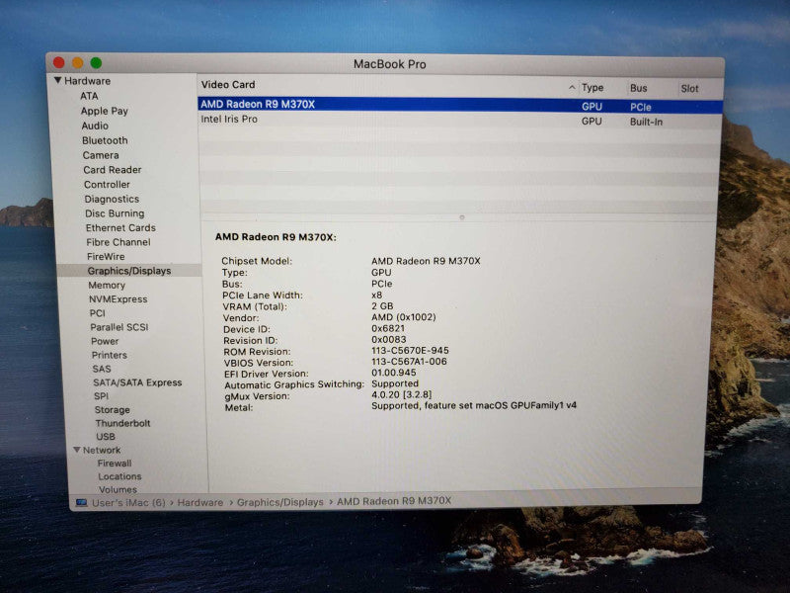
Task: Click the PCIe Lane Width value x8
Action: coord(377,295)
